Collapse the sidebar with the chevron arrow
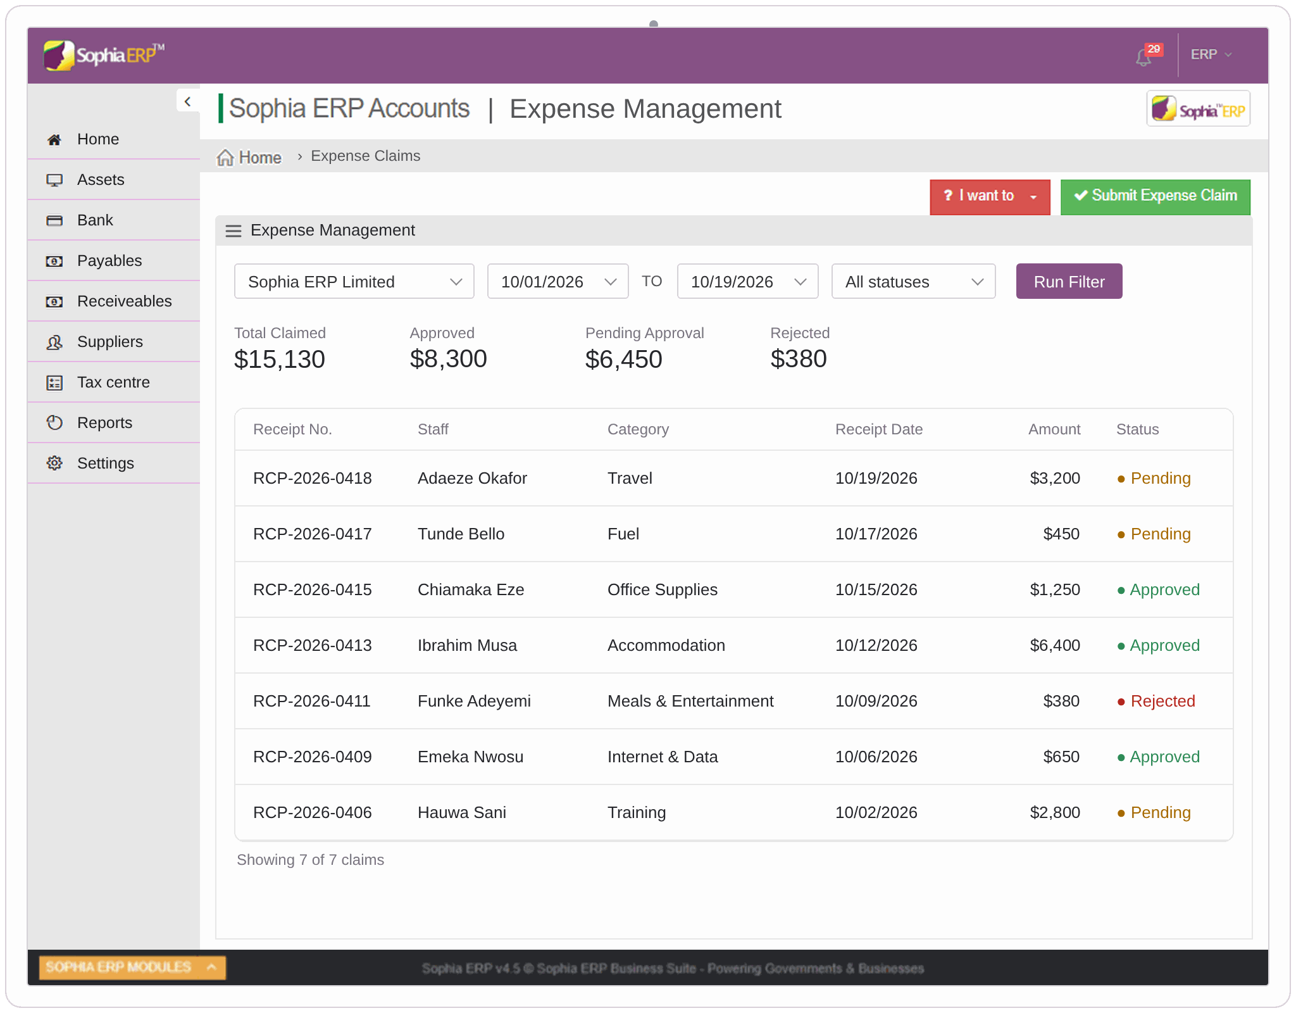This screenshot has width=1296, height=1013. [187, 101]
